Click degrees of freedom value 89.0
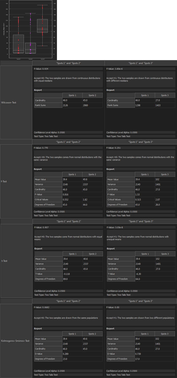The width and height of the screenshot is (177, 378). tap(83, 279)
